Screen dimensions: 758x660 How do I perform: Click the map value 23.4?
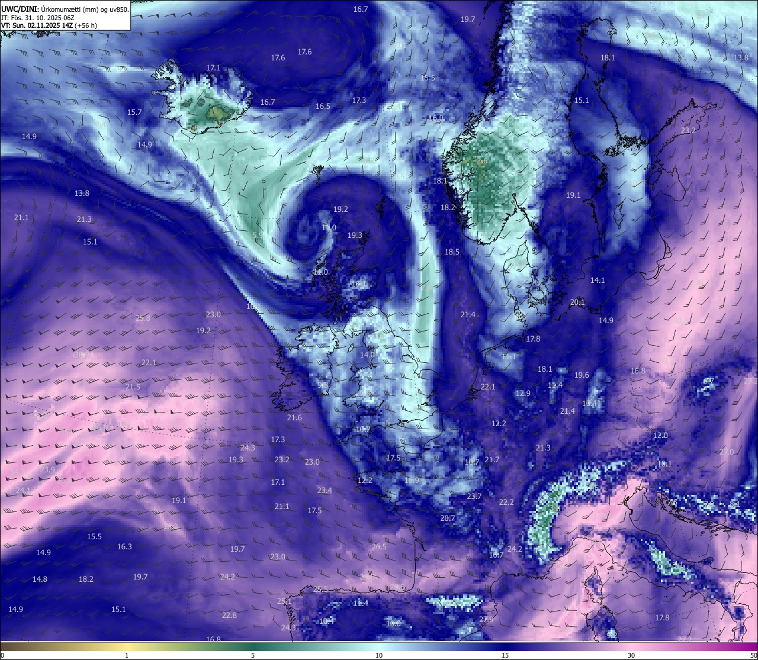pos(325,491)
